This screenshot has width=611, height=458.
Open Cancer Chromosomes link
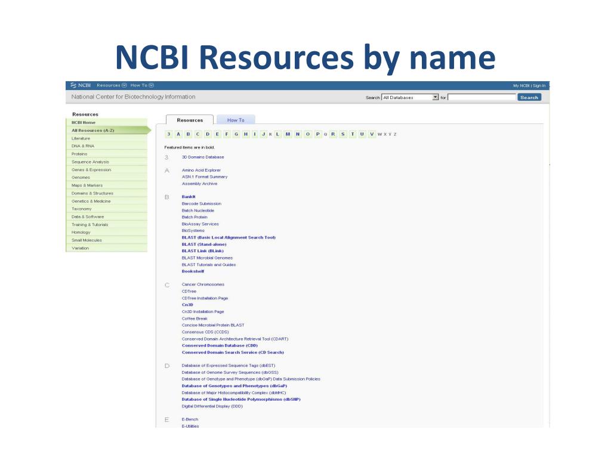point(203,284)
